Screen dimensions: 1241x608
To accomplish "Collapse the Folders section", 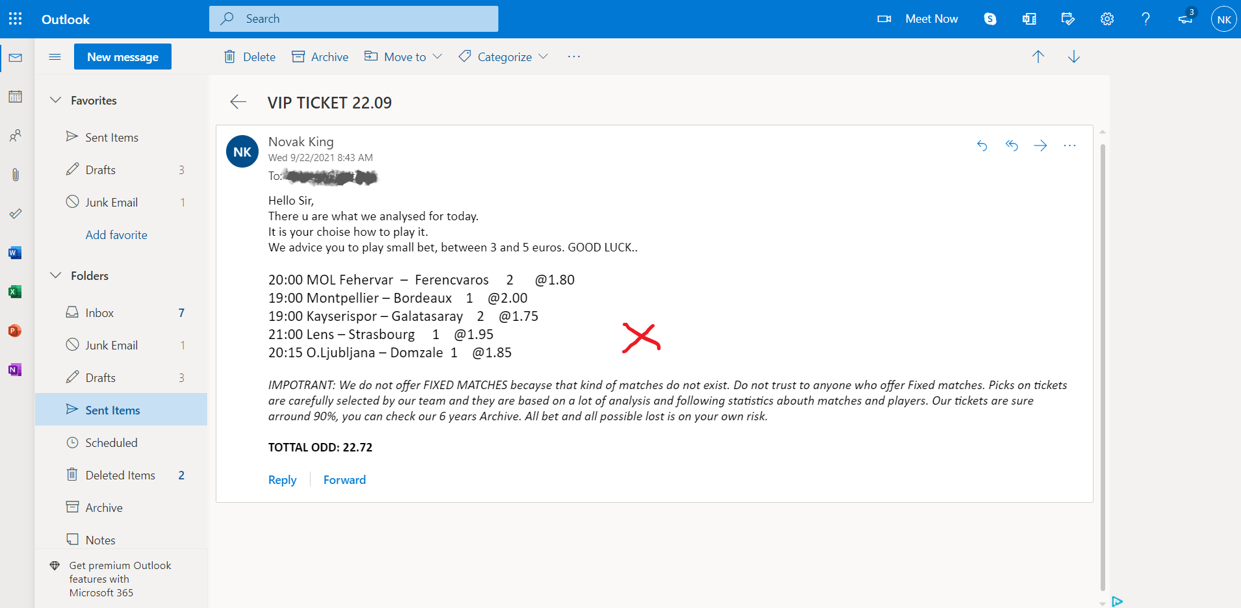I will tap(56, 275).
